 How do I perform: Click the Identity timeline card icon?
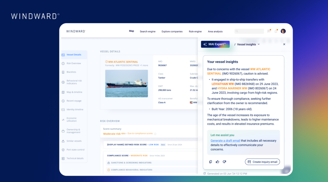pos(63,110)
